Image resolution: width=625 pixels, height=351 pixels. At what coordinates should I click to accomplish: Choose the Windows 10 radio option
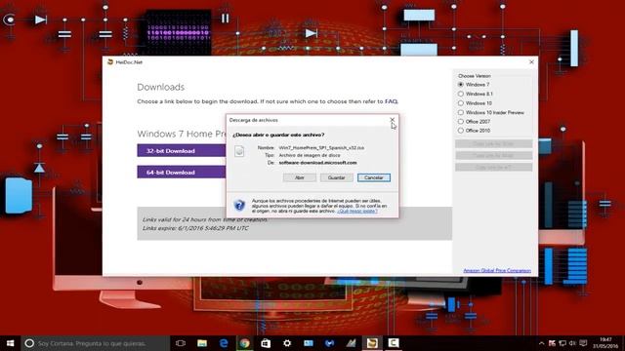coord(461,103)
